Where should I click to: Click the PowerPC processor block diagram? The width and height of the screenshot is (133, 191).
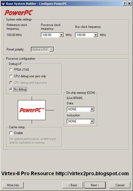coord(32,110)
